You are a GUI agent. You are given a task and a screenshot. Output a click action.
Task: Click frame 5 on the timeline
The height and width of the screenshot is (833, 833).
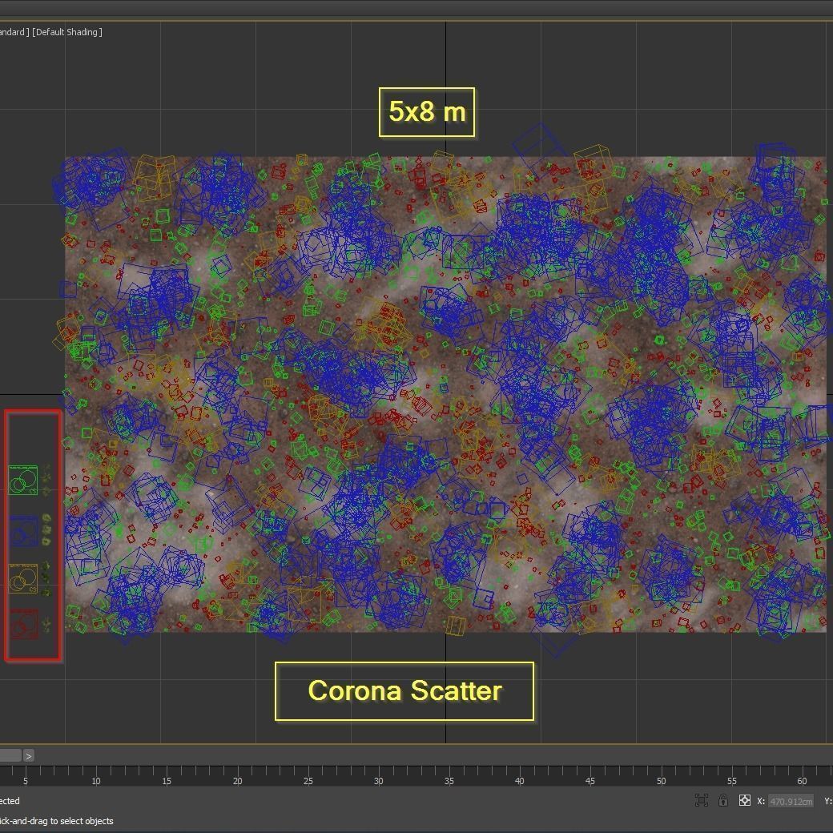26,780
